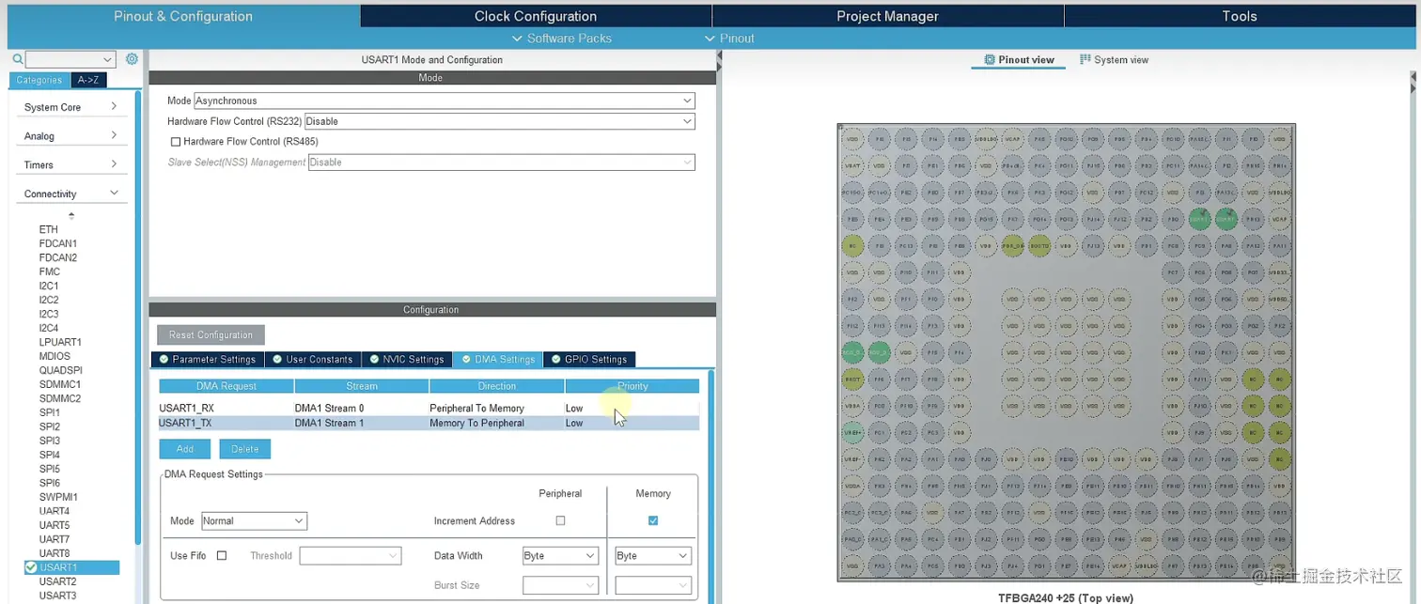Open the Software Packs menu

pyautogui.click(x=562, y=39)
